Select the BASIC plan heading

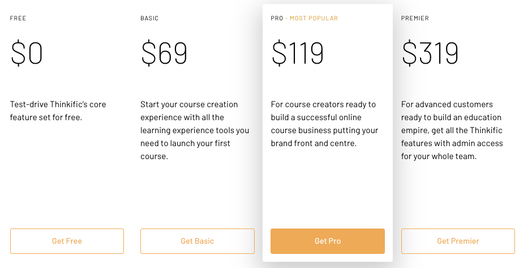pos(149,19)
